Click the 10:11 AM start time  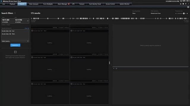point(6,20)
